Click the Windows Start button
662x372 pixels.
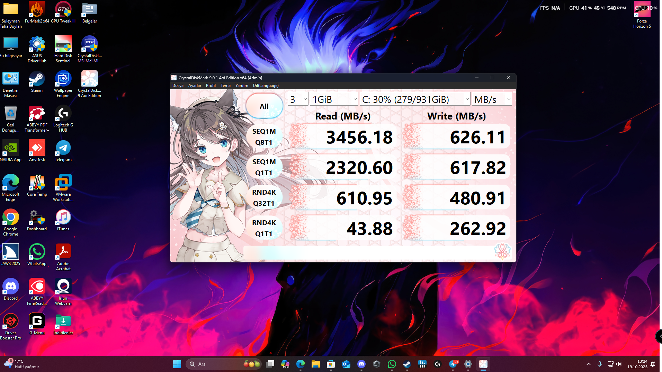177,364
